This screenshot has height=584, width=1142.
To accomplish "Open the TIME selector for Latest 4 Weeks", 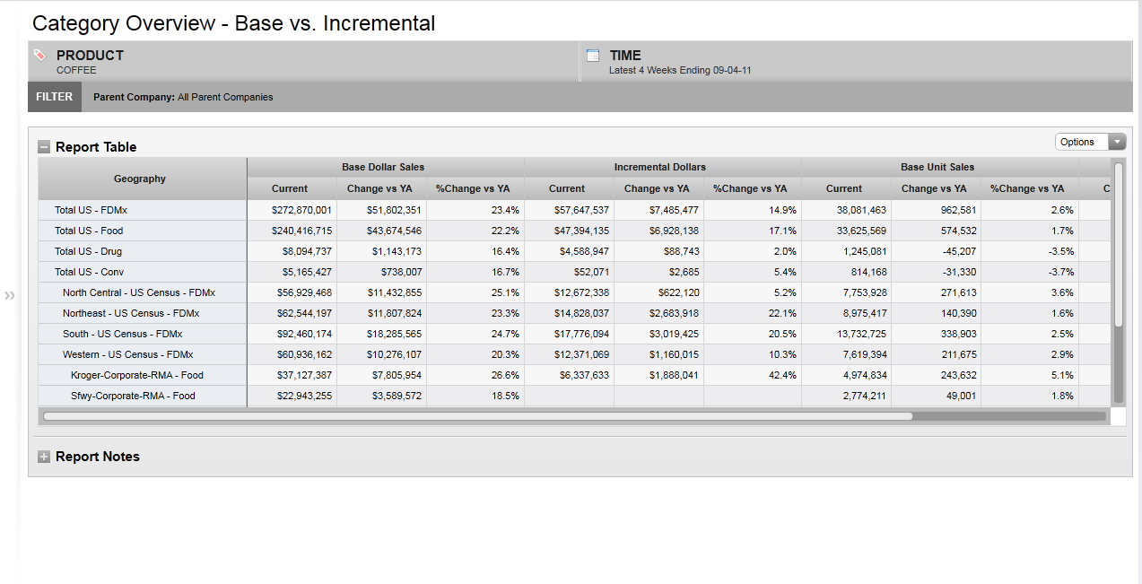I will pos(679,61).
